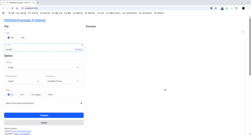
Task: Click the scrollbar down arrow
Action: pyautogui.click(x=250, y=134)
